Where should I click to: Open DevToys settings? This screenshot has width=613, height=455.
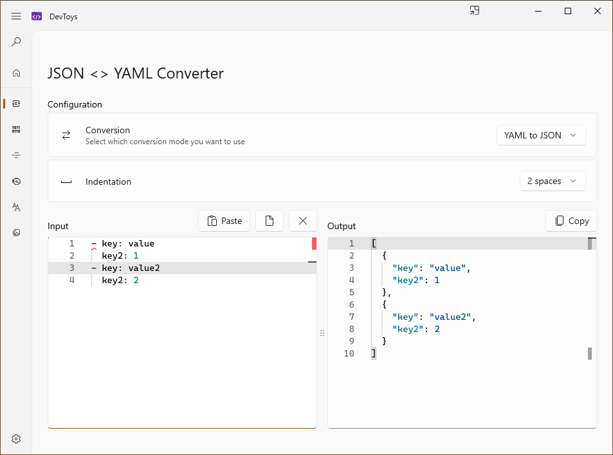(x=16, y=438)
